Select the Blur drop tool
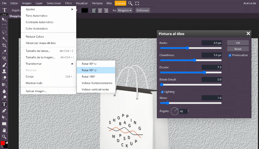Screen dimensions: 259x149 pyautogui.click(x=4, y=91)
